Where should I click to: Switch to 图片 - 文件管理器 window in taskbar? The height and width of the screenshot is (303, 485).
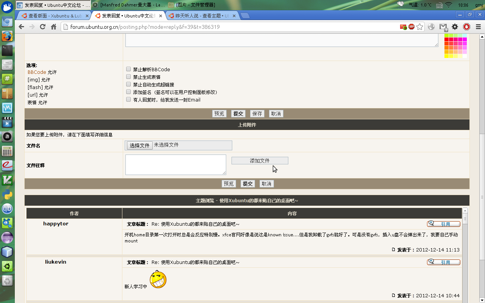[x=192, y=5]
